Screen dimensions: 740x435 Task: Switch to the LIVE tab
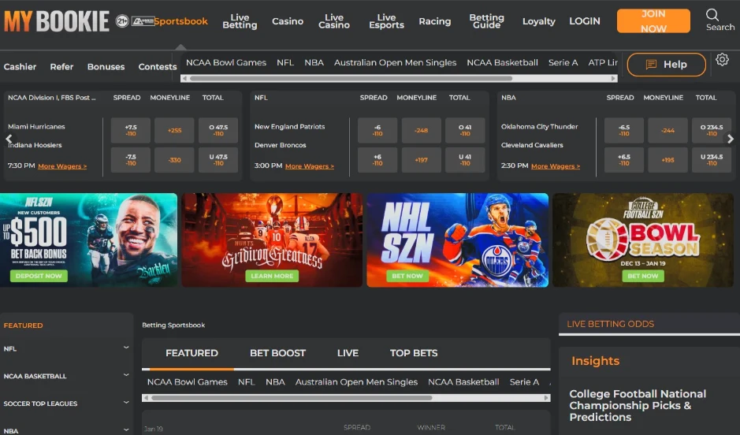point(348,353)
